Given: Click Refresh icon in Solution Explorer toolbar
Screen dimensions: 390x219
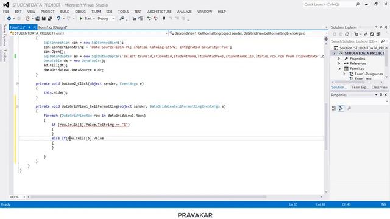Looking at the screenshot, I should [372, 34].
